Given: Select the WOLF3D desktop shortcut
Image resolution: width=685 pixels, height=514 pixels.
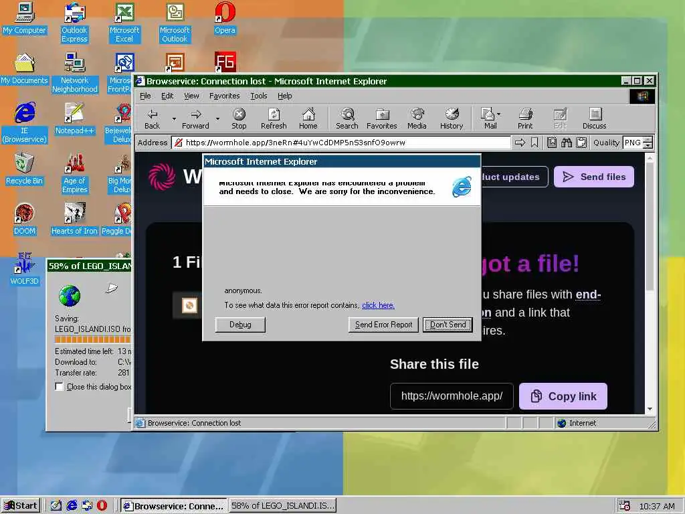Looking at the screenshot, I should (x=24, y=269).
